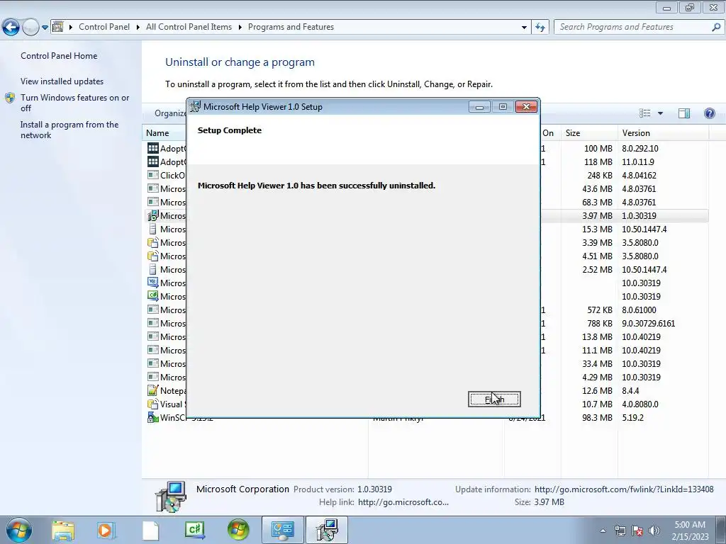This screenshot has width=726, height=544.
Task: Go back with the Back arrow button
Action: 11,28
